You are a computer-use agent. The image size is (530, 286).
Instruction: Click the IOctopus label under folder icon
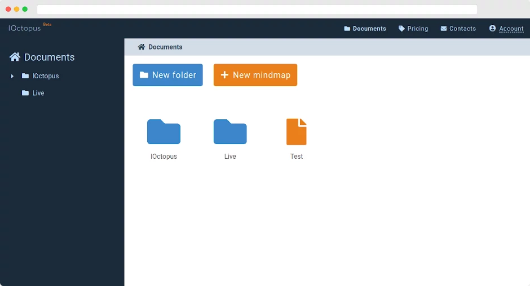[164, 157]
